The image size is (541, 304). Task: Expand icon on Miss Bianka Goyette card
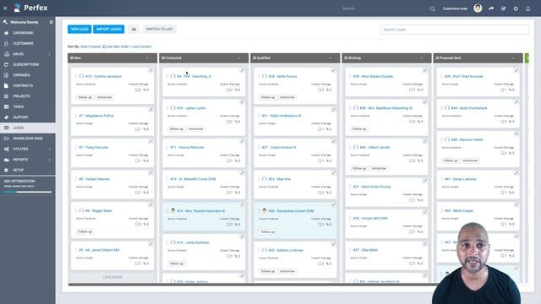(424, 70)
